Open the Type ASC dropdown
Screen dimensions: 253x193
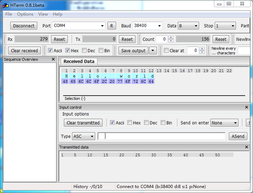click(x=83, y=136)
